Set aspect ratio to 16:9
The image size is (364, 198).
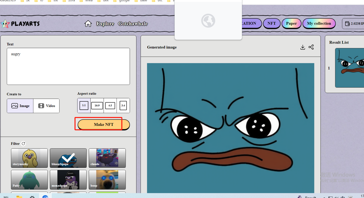(97, 106)
